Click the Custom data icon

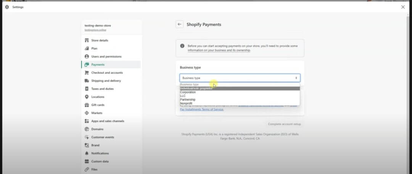(x=87, y=161)
